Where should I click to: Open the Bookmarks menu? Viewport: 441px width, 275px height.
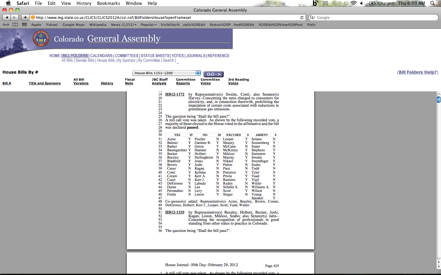pos(108,3)
